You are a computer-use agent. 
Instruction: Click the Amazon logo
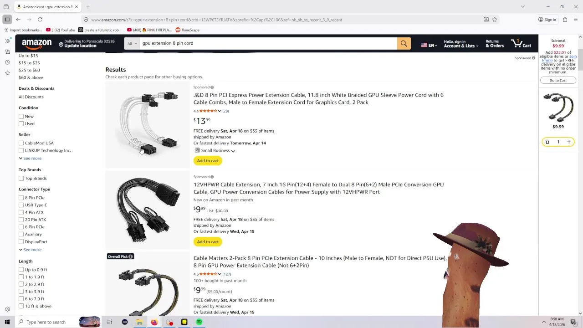coord(36,44)
